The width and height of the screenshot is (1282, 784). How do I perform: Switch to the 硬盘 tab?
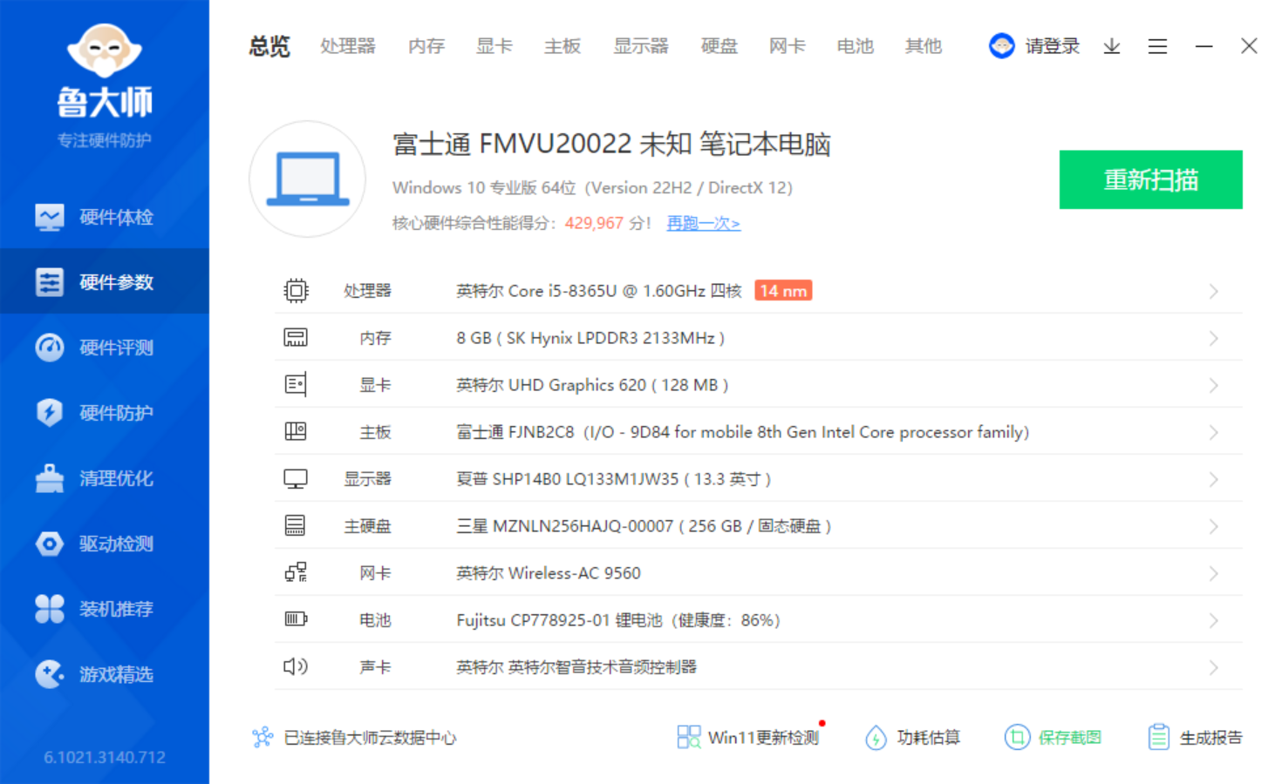[719, 46]
